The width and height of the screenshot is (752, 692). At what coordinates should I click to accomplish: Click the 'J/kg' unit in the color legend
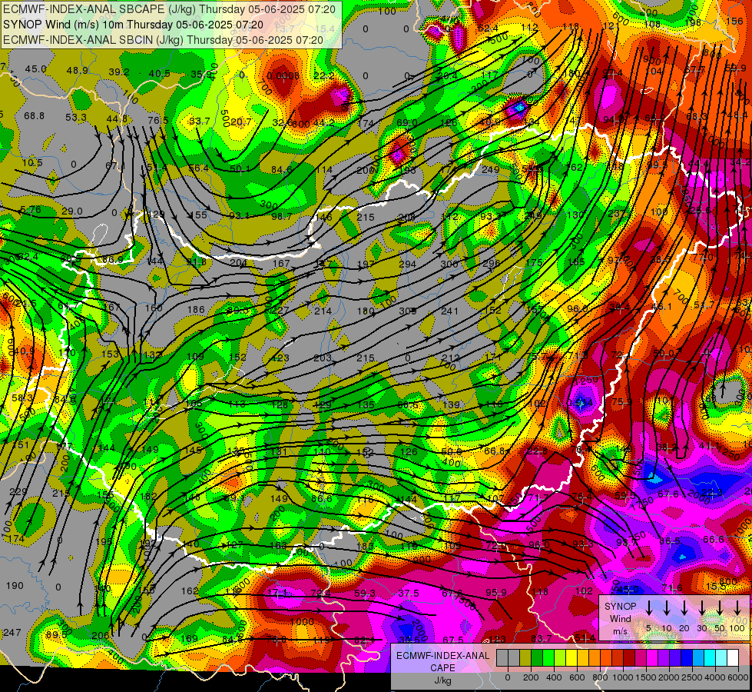click(x=442, y=680)
